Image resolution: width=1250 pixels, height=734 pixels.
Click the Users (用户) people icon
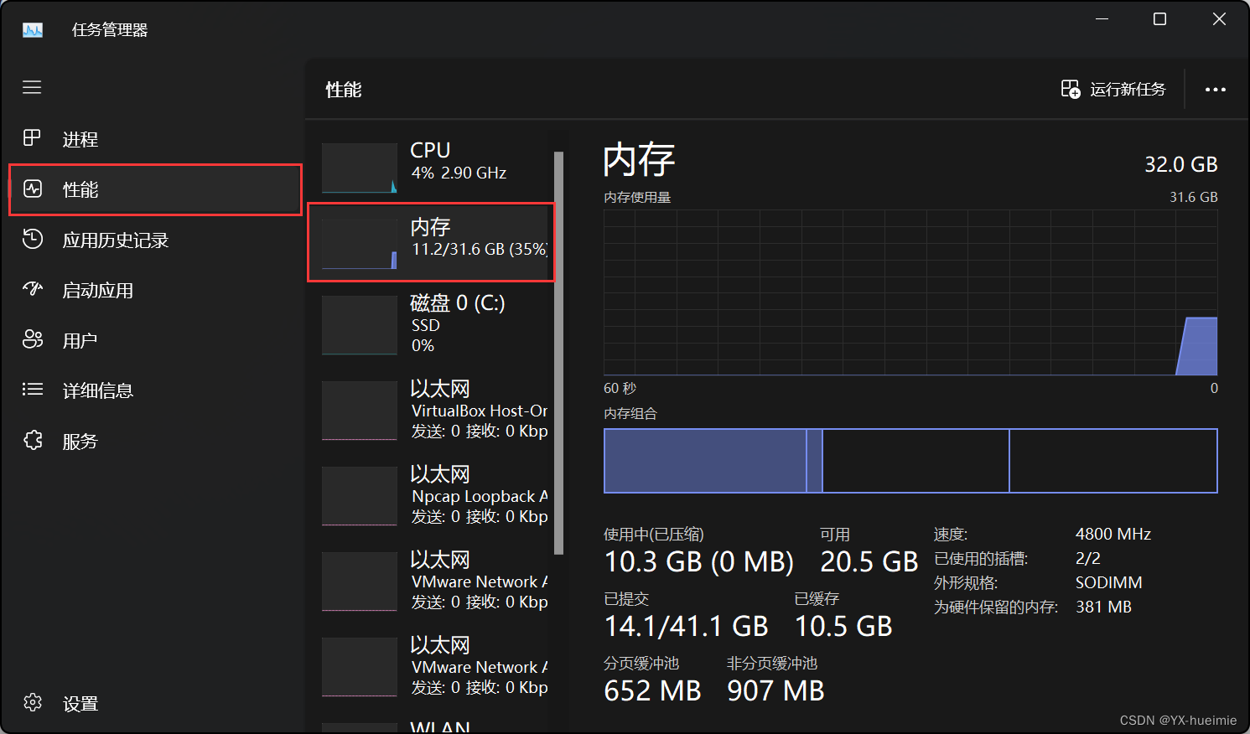point(33,339)
